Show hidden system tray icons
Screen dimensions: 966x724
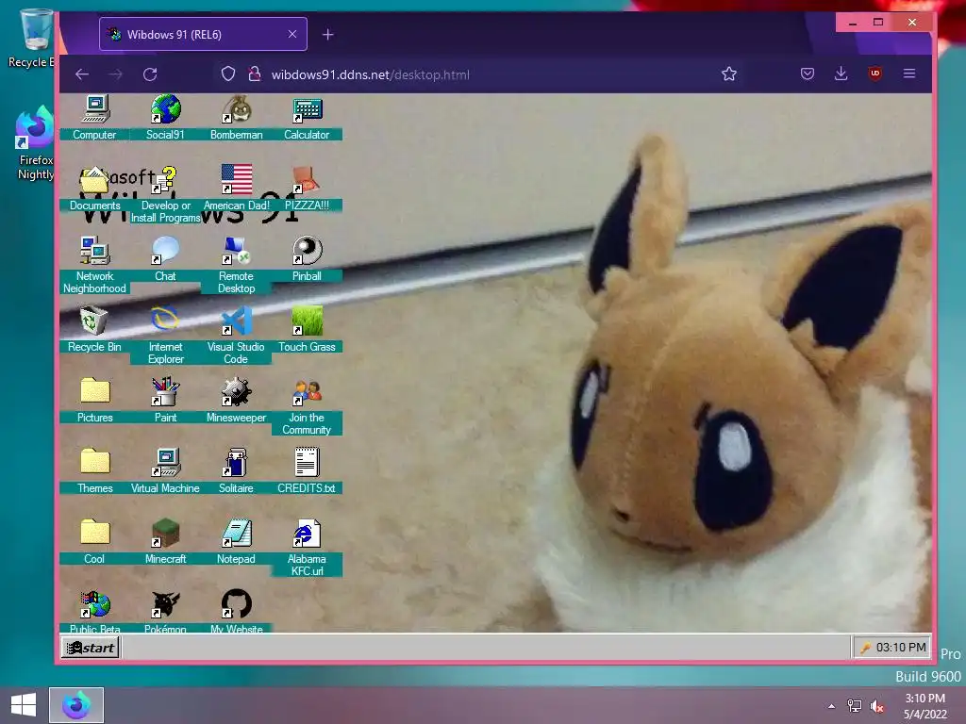tap(832, 706)
